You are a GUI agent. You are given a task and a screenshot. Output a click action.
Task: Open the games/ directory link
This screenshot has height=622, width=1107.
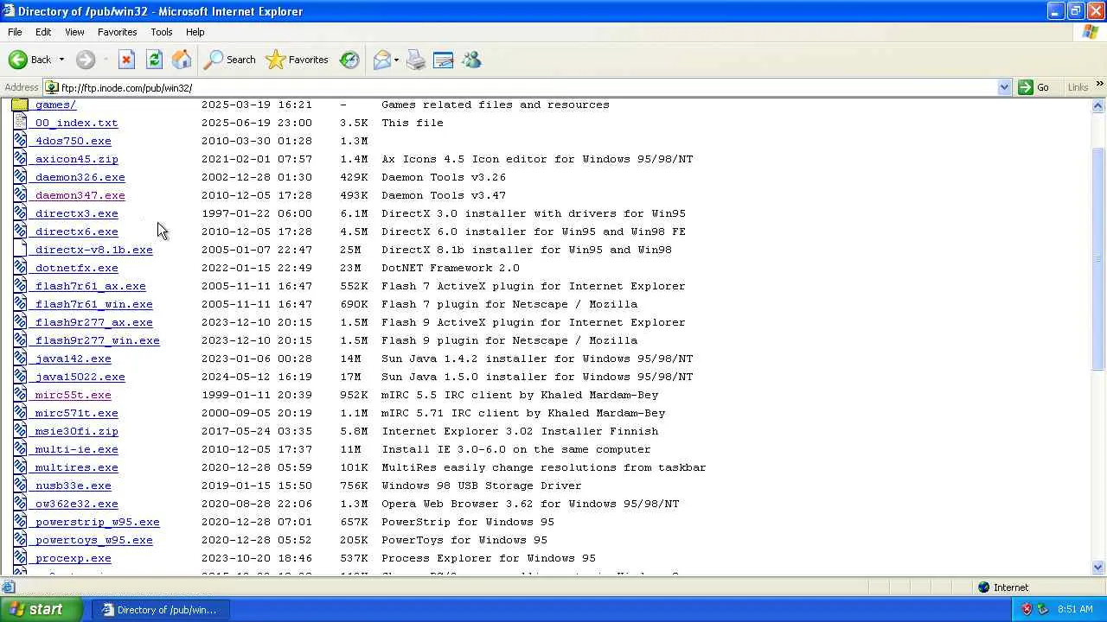pos(55,105)
